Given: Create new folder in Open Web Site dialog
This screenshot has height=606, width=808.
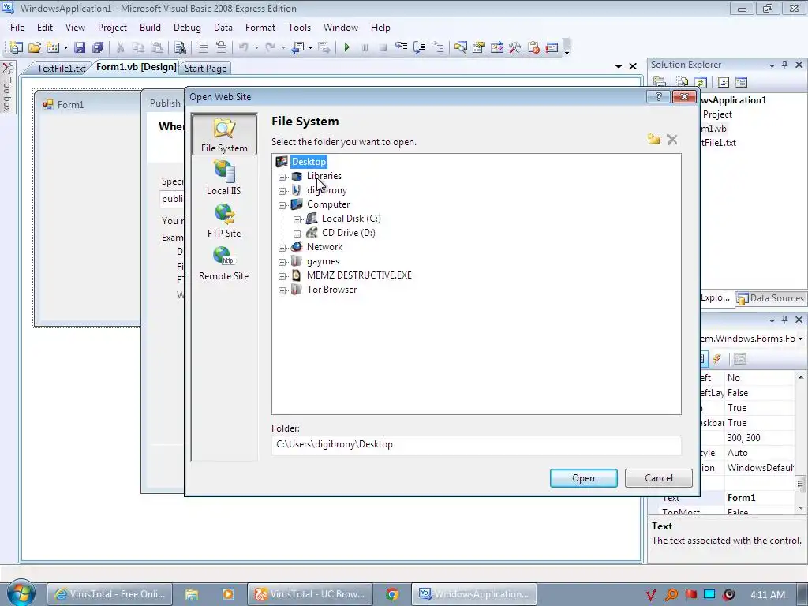Looking at the screenshot, I should (654, 140).
